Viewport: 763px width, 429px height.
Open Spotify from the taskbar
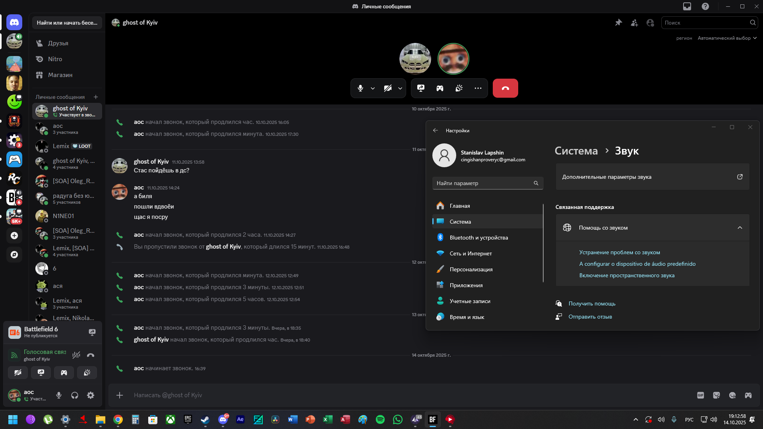click(x=380, y=419)
